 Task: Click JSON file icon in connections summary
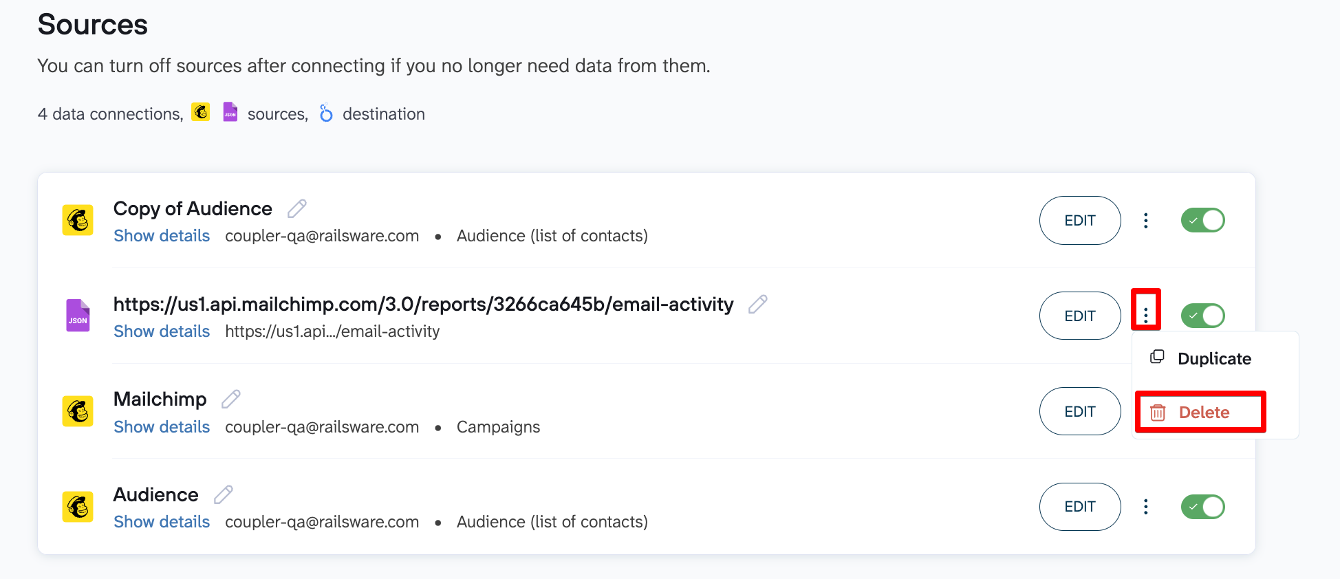(230, 112)
